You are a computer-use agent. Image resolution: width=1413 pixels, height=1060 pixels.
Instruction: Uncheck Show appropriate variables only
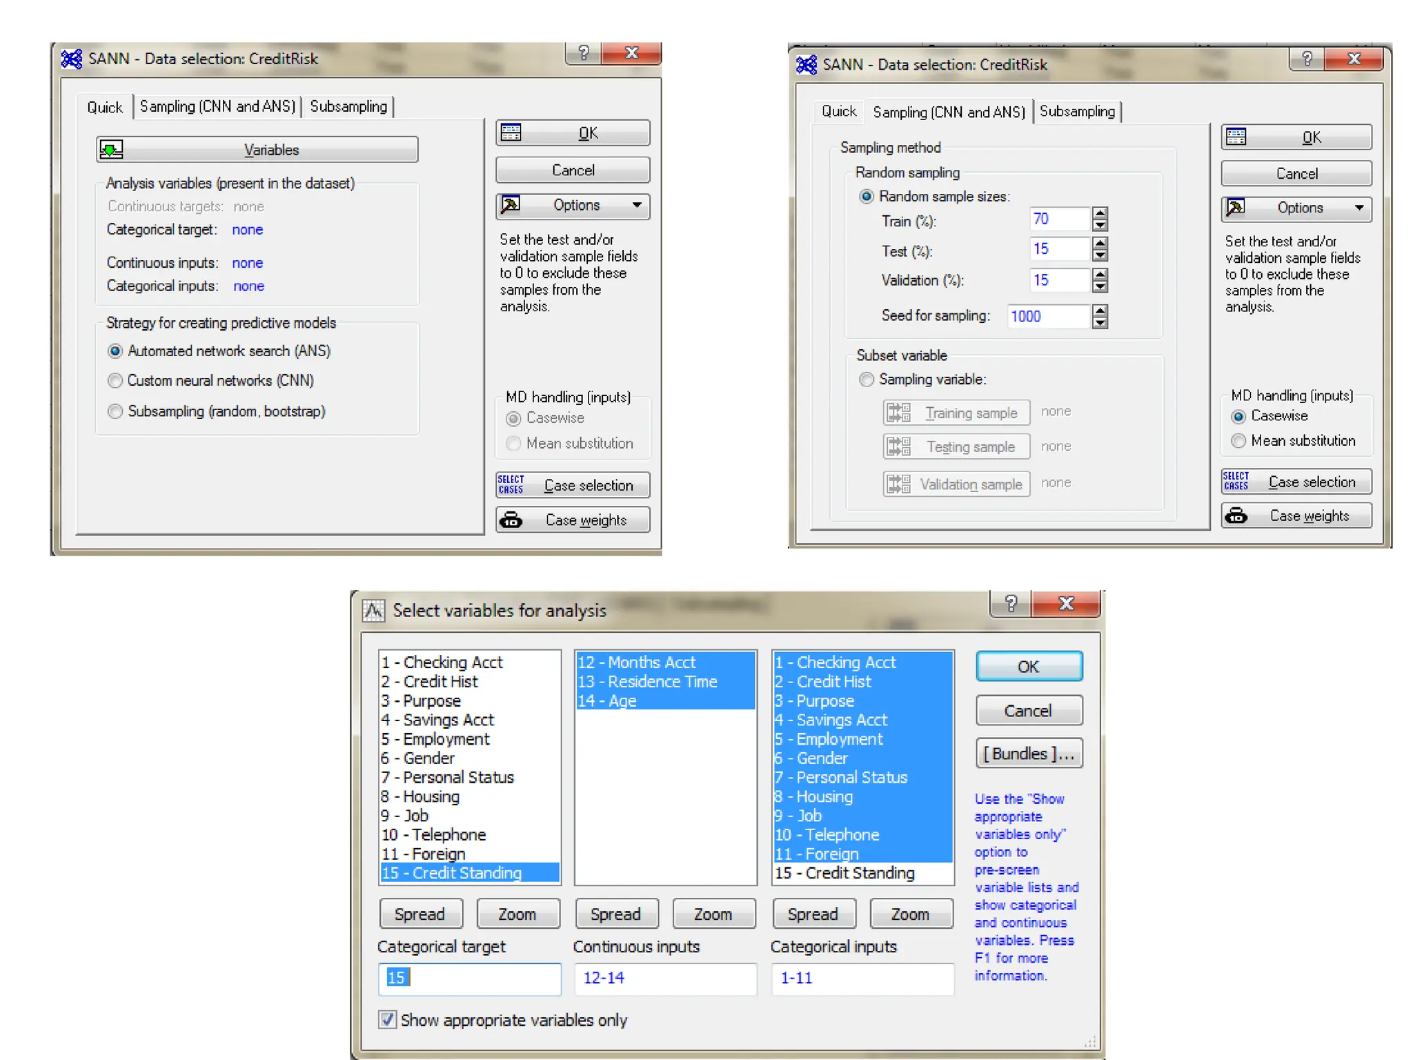coord(388,1020)
